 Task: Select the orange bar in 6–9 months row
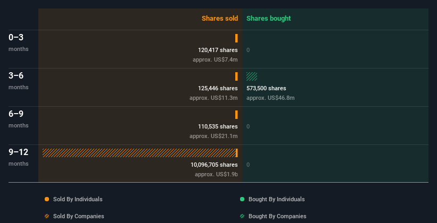click(236, 115)
